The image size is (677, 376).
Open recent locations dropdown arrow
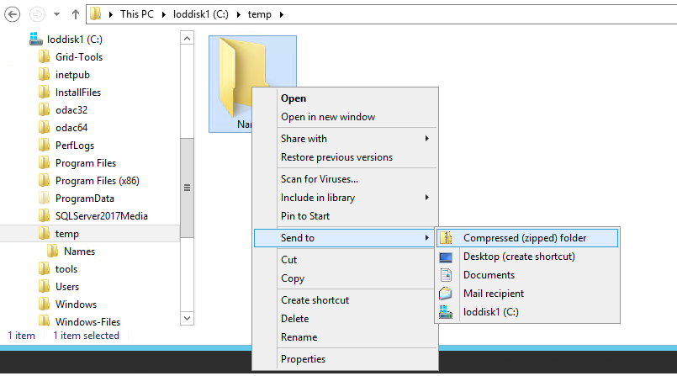click(x=56, y=15)
